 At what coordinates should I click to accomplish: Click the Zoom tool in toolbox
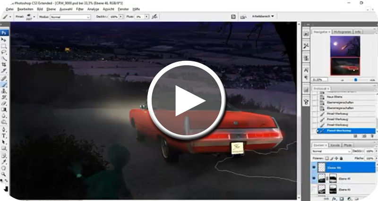click(4, 173)
